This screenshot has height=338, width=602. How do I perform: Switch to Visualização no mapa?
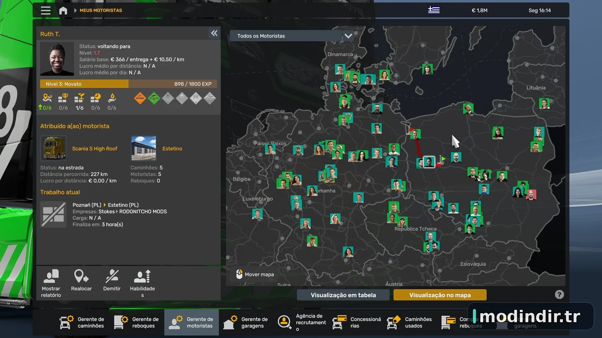[x=440, y=295]
